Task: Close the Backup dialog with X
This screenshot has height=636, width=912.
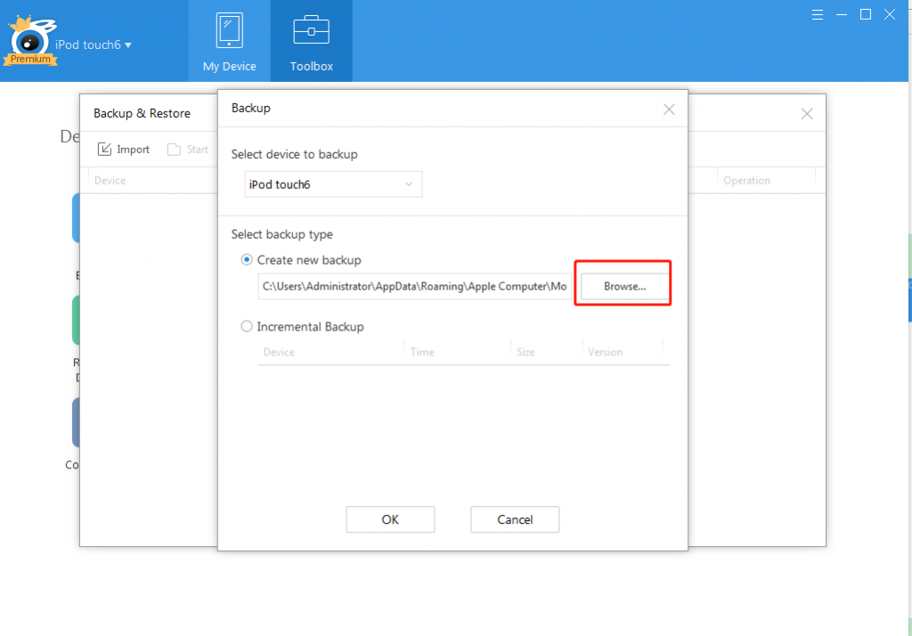Action: [x=669, y=110]
